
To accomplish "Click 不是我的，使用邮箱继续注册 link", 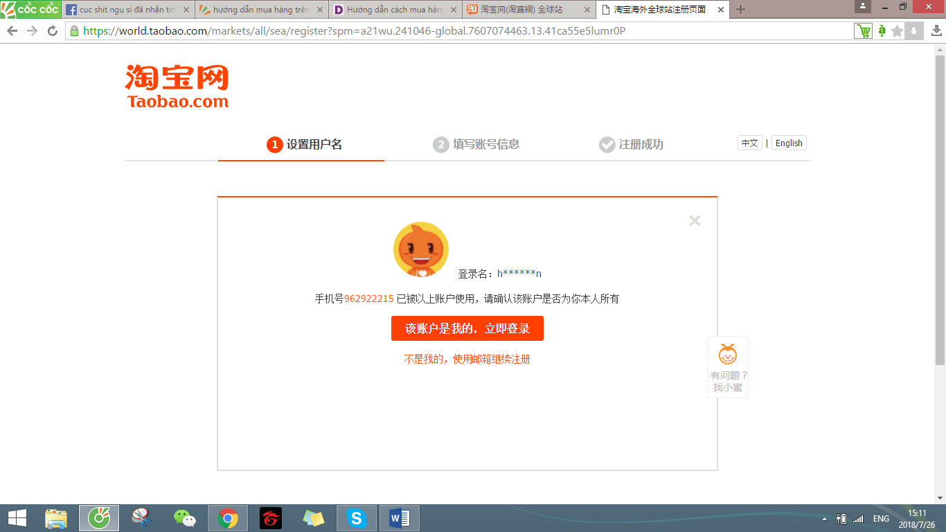I will tap(467, 359).
